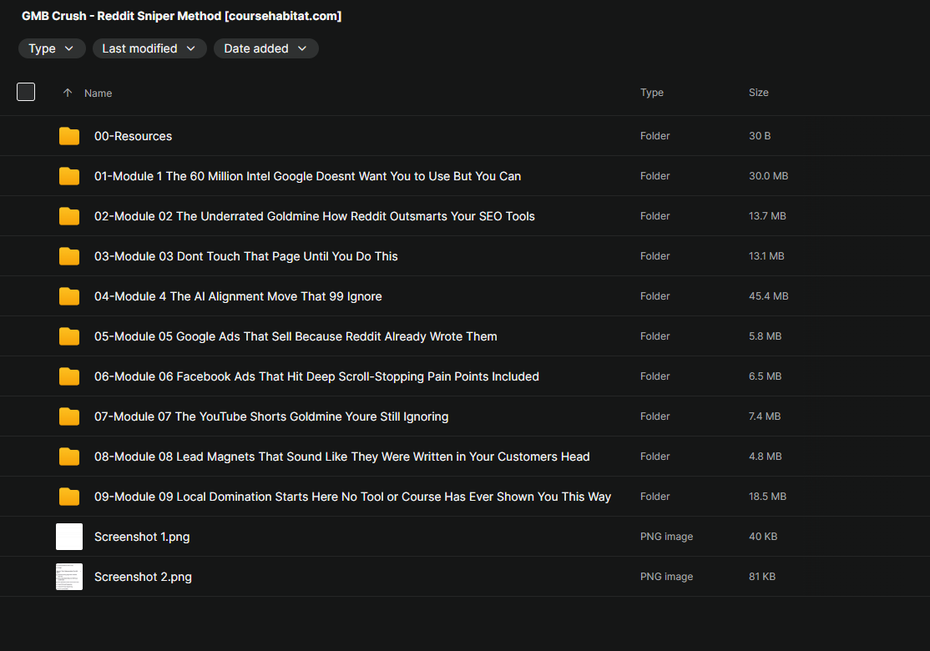Open the Type filter dropdown
This screenshot has width=930, height=651.
52,48
